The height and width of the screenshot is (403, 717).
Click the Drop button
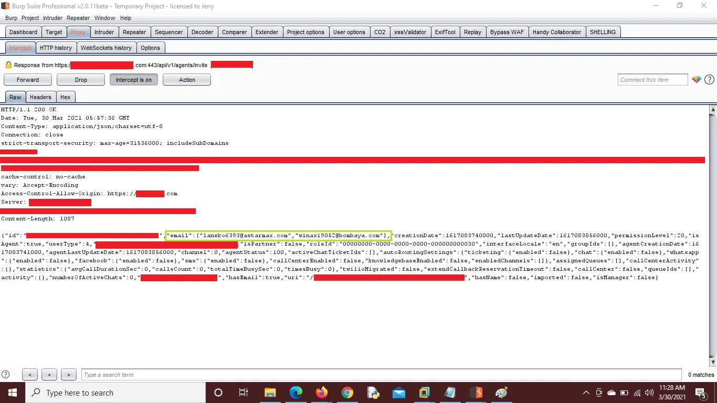(x=81, y=80)
